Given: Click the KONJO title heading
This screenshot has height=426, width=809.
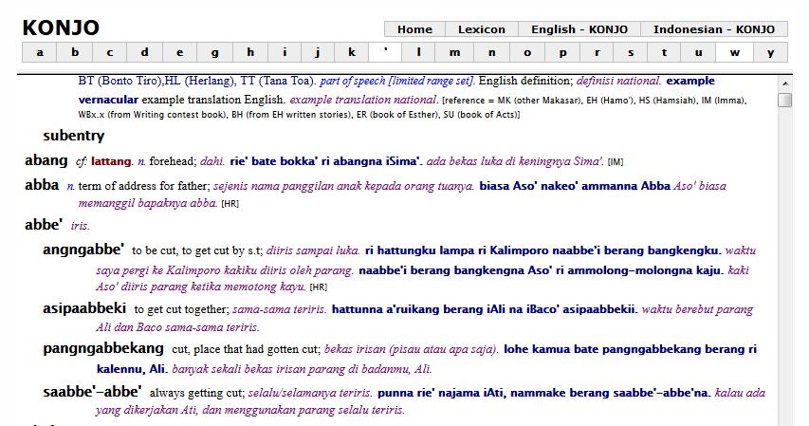Looking at the screenshot, I should (61, 28).
